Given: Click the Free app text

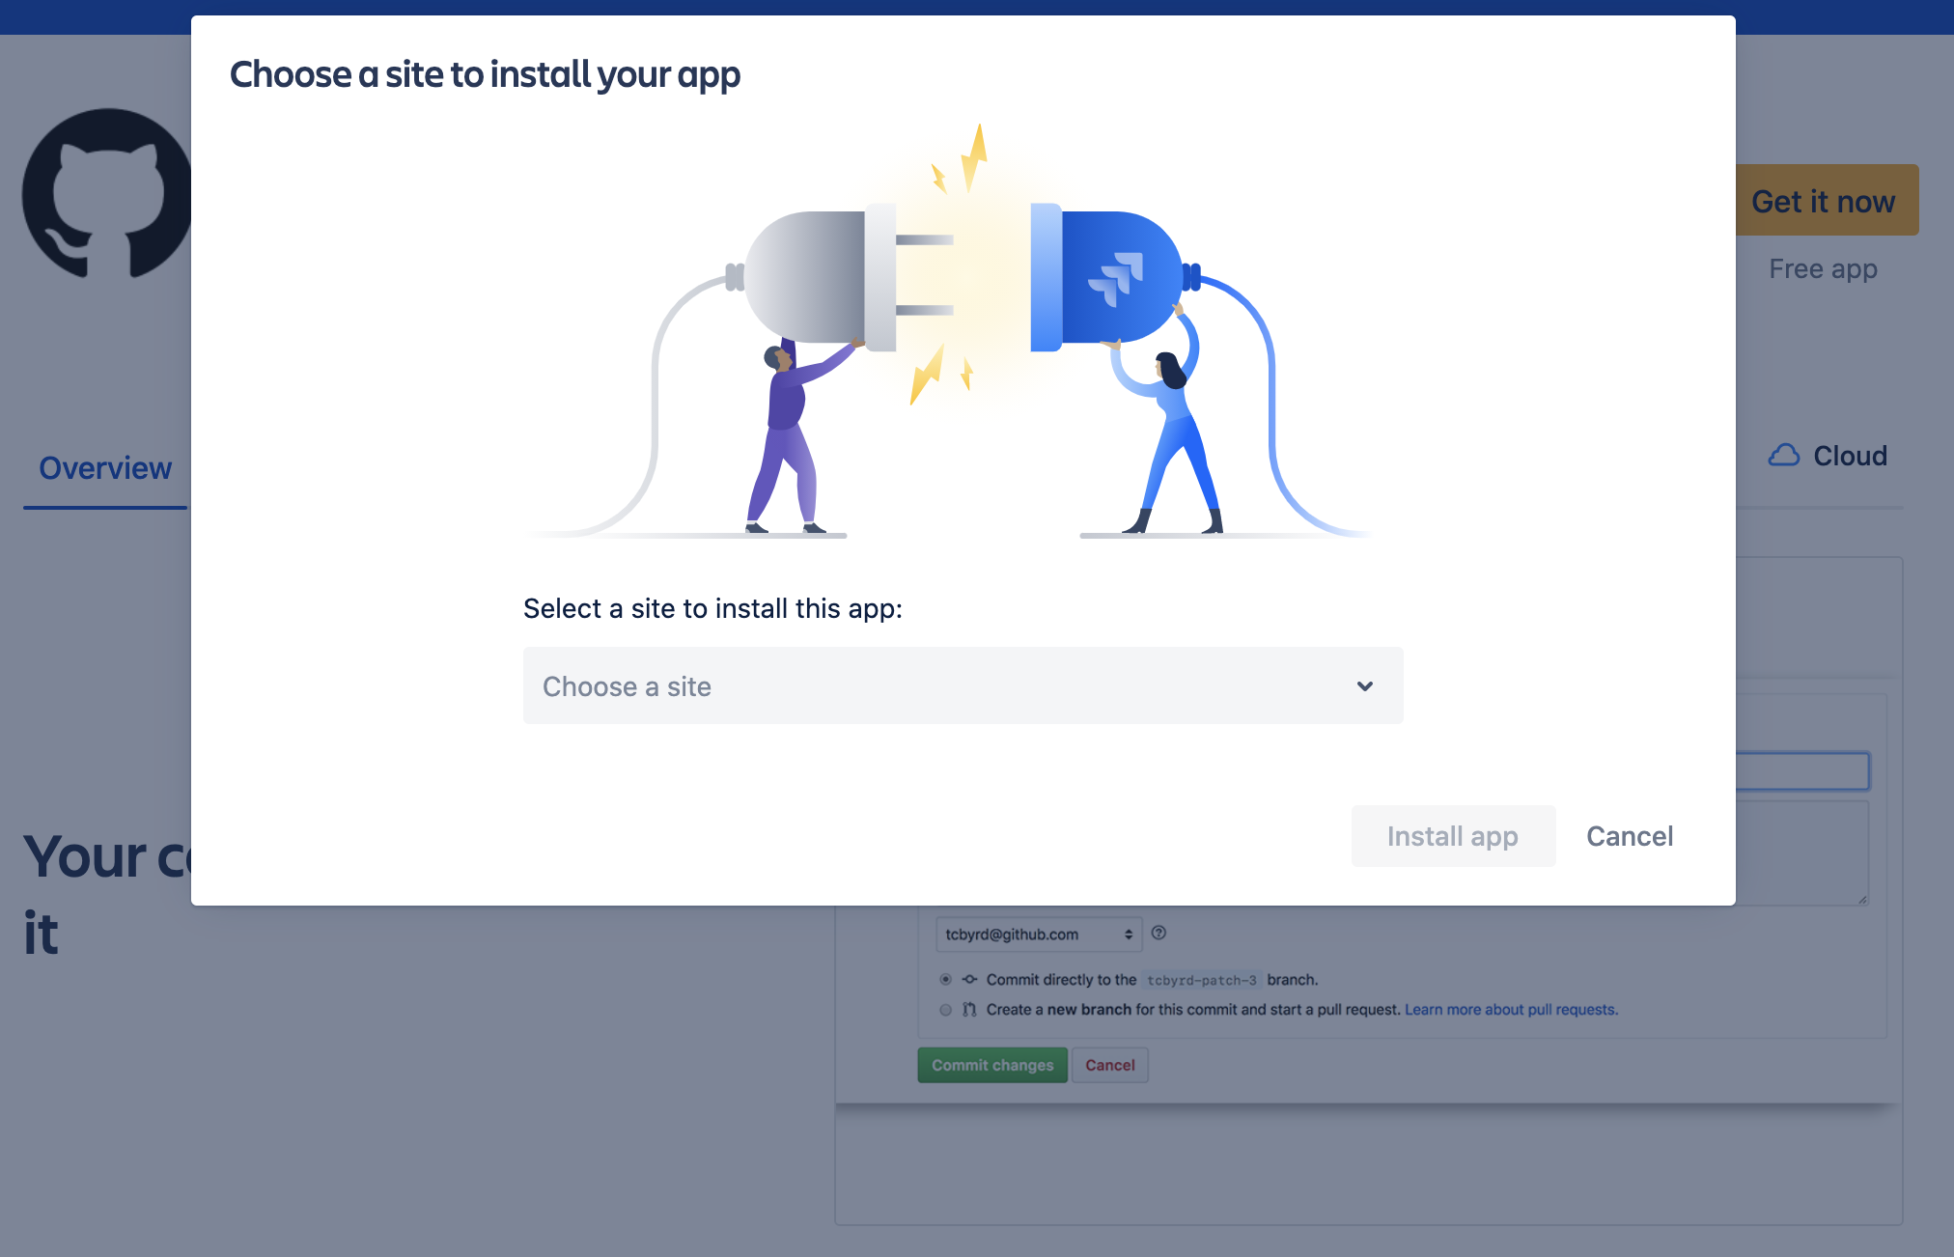Looking at the screenshot, I should click(x=1823, y=268).
